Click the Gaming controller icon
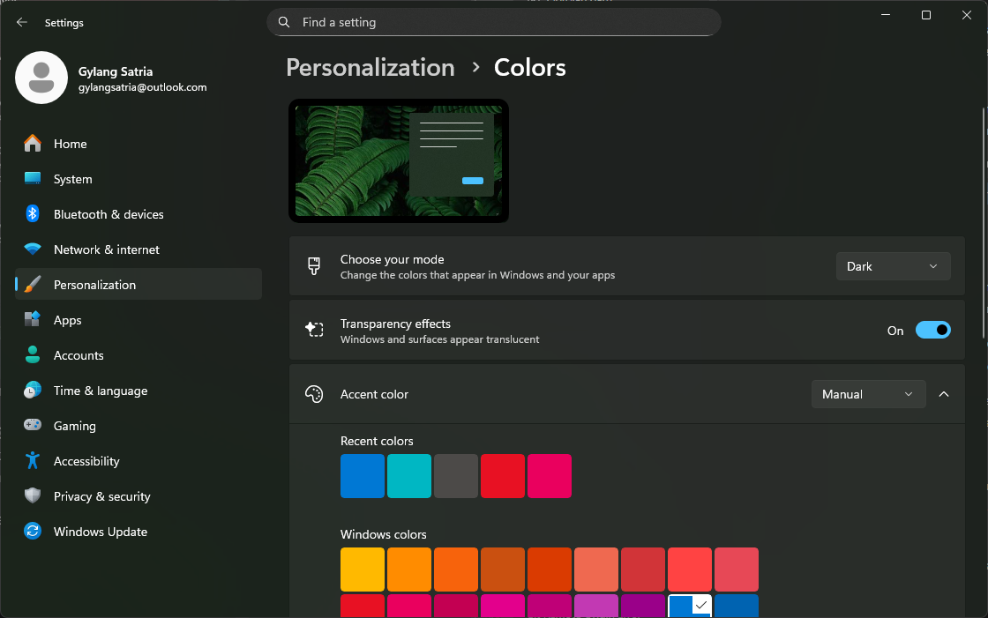The width and height of the screenshot is (988, 618). tap(33, 426)
